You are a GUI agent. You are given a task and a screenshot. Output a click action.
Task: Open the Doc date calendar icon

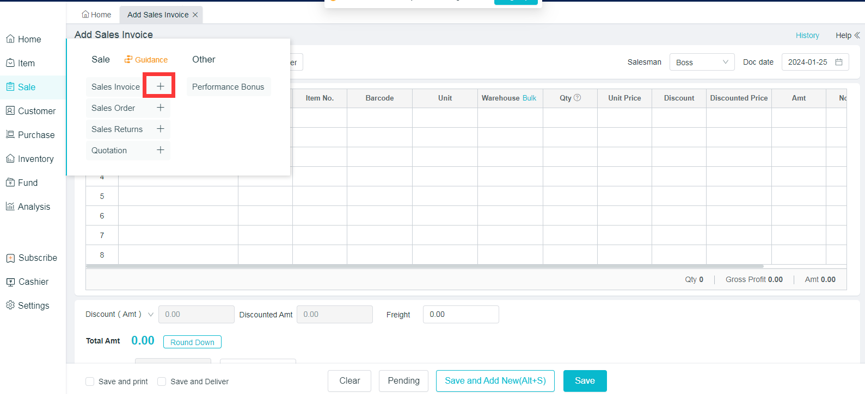tap(839, 62)
